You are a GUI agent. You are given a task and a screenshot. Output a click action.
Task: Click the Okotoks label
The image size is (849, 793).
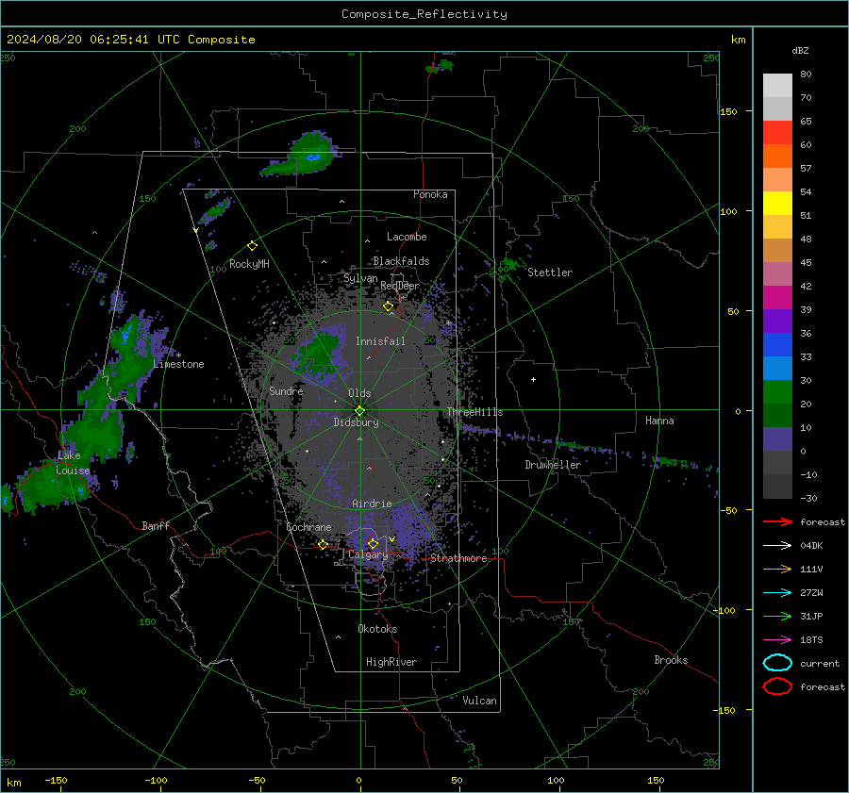click(x=377, y=629)
